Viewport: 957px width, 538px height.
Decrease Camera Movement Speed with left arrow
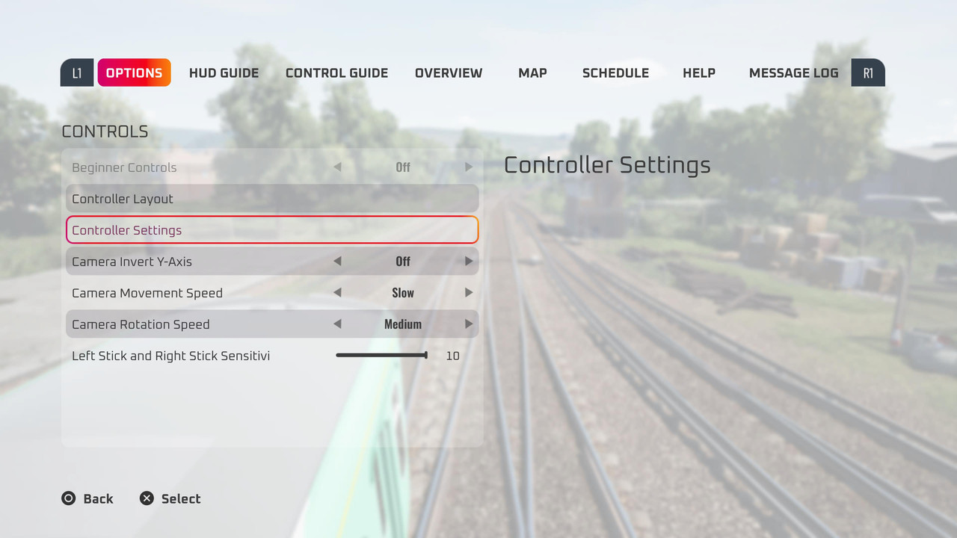pos(337,293)
